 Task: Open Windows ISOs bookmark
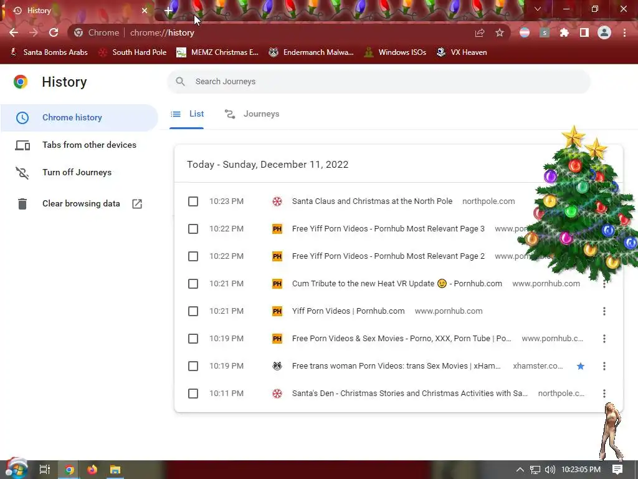pyautogui.click(x=396, y=52)
